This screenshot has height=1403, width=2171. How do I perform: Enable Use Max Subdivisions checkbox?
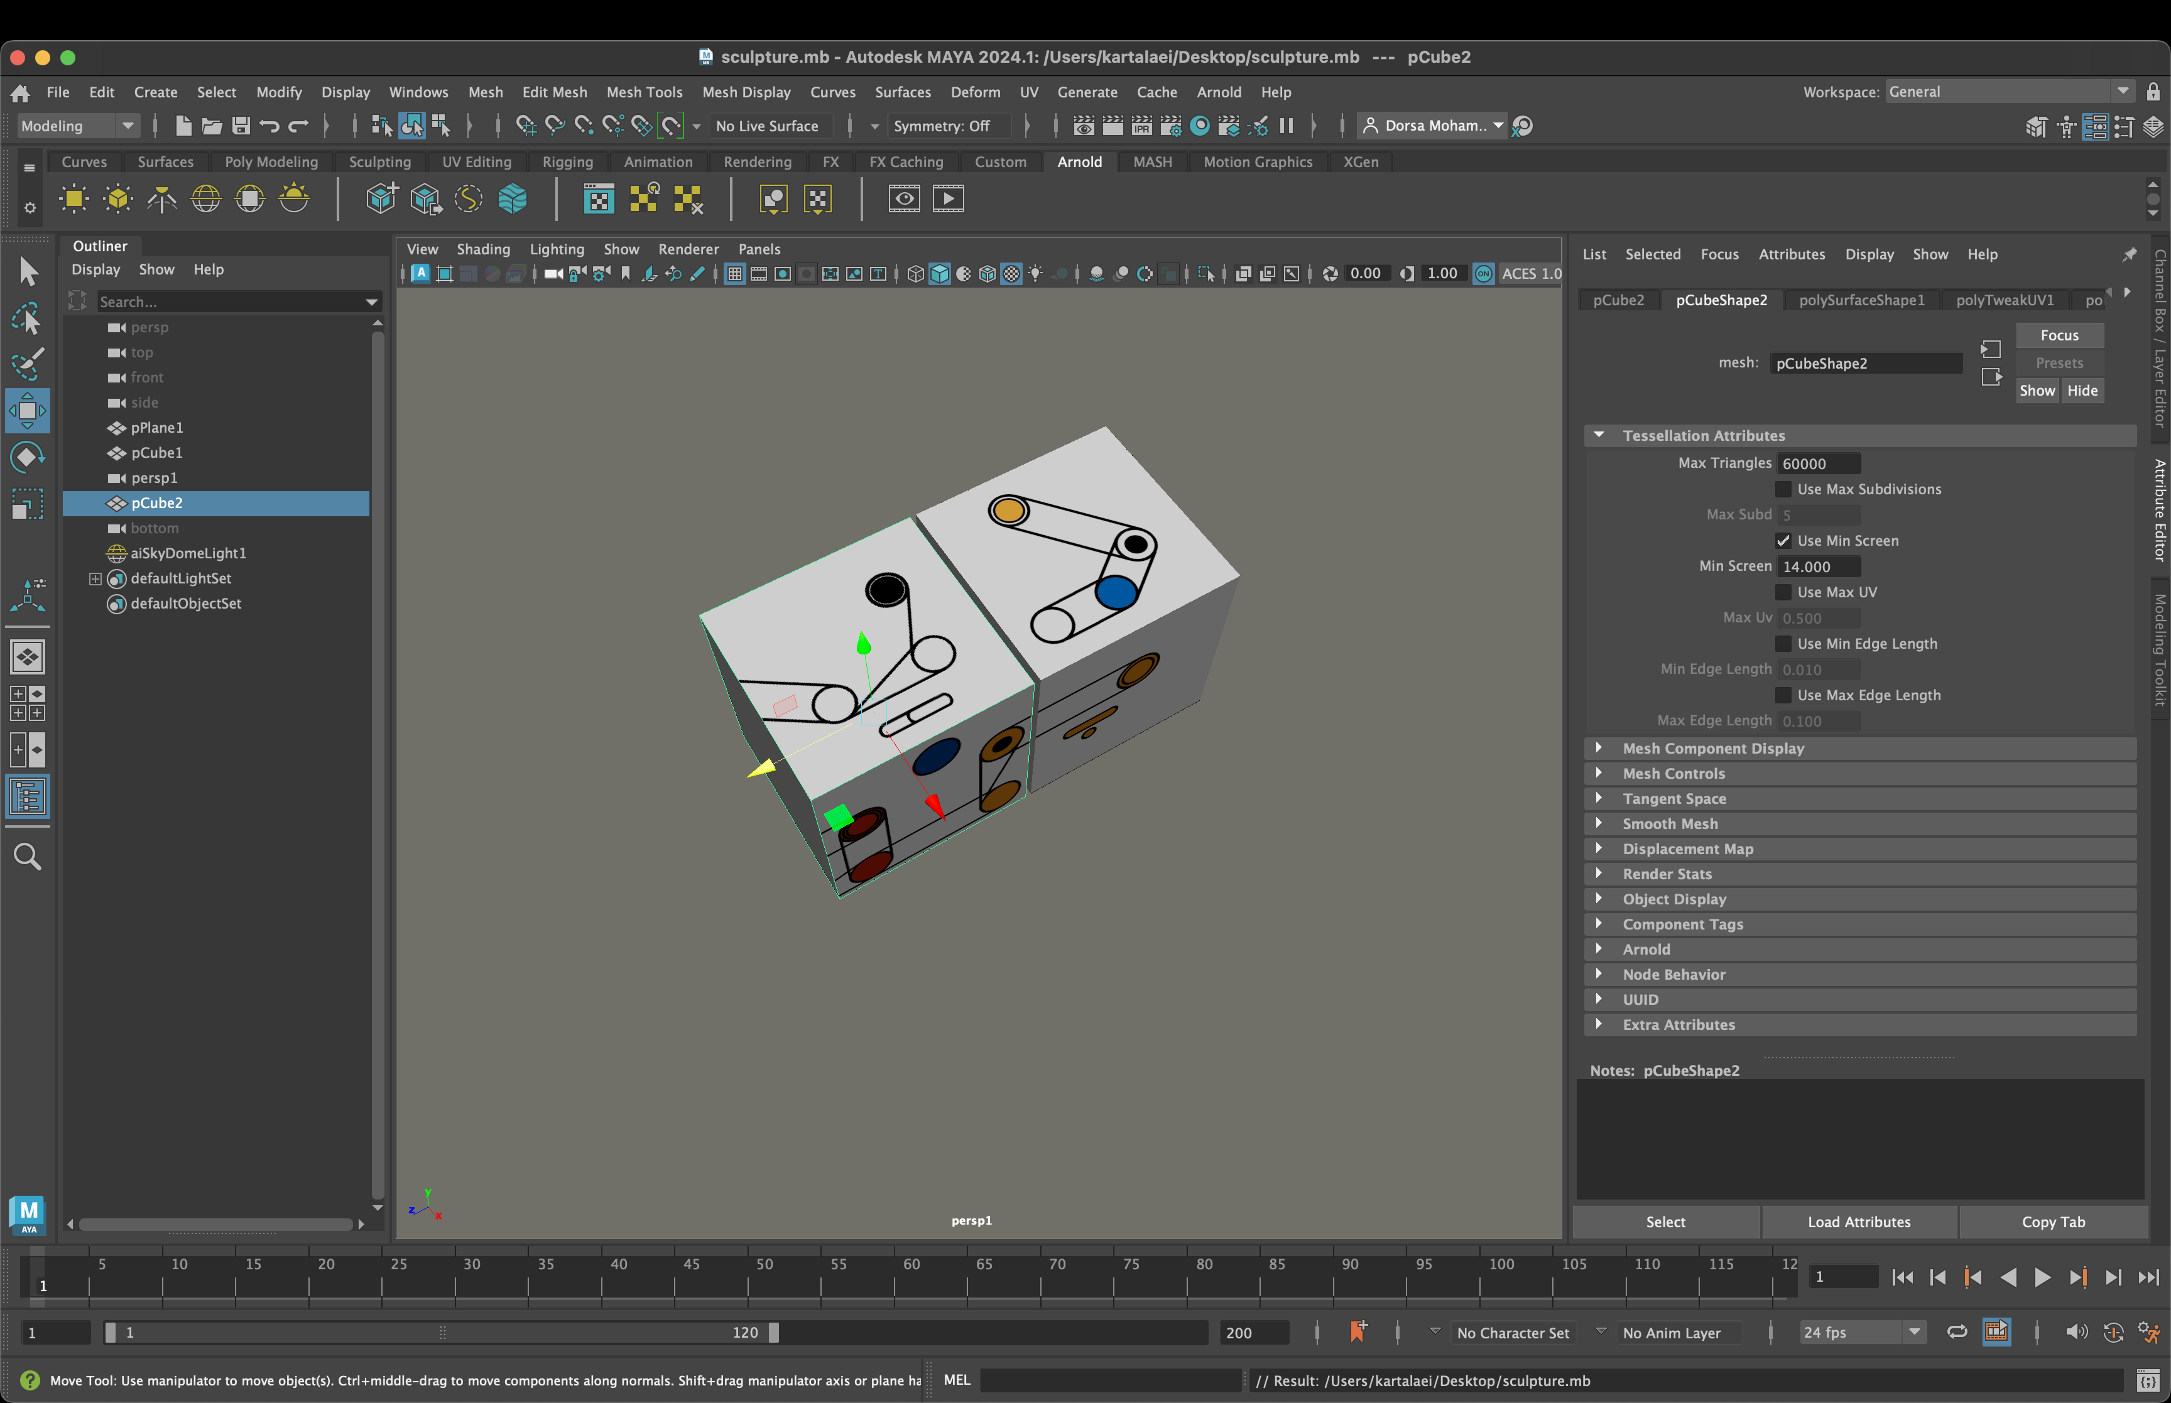pos(1783,489)
